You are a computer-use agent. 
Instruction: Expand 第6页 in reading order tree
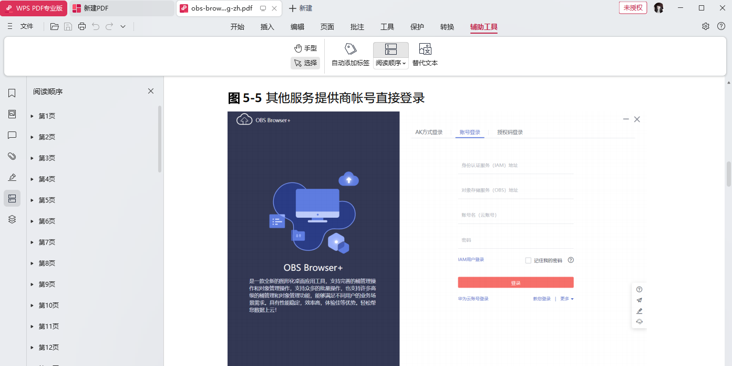point(32,221)
